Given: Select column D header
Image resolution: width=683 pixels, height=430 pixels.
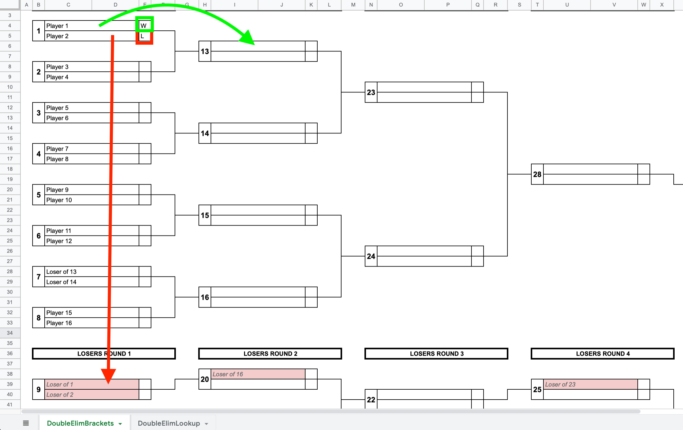Looking at the screenshot, I should coord(115,5).
